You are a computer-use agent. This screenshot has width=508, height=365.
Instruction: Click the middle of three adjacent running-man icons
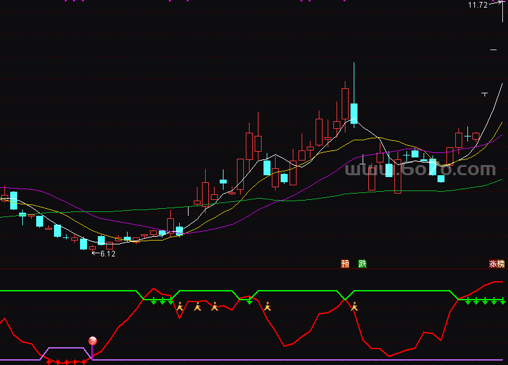197,307
